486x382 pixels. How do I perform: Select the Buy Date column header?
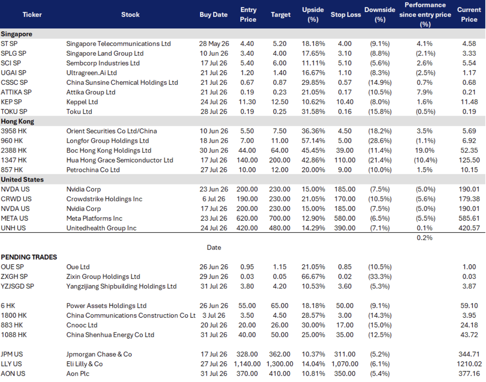pyautogui.click(x=213, y=15)
